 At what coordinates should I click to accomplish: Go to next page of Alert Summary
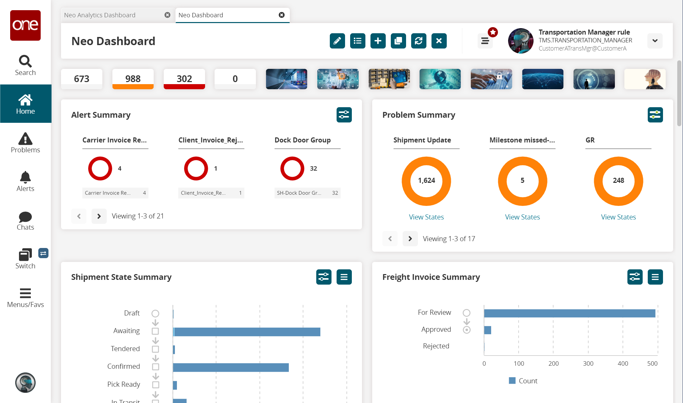tap(99, 216)
